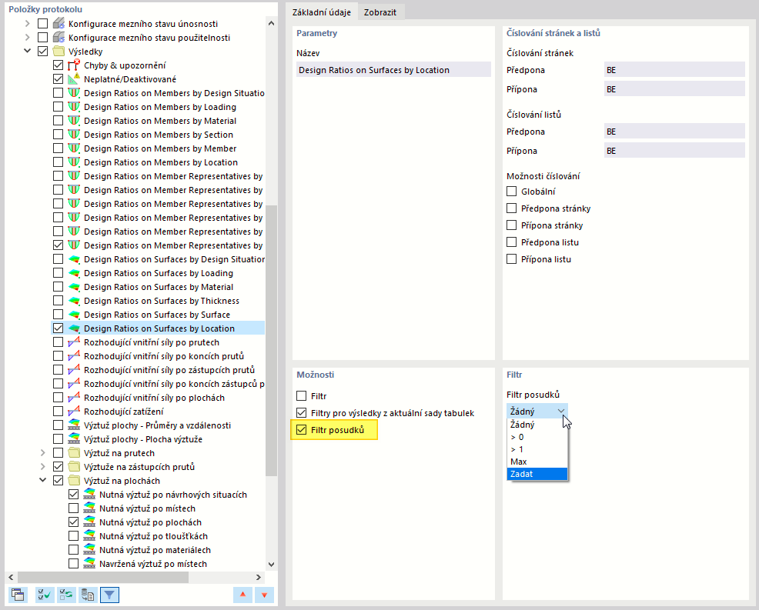759x610 pixels.
Task: Click the Číslování stránek Předpona field
Action: click(674, 70)
